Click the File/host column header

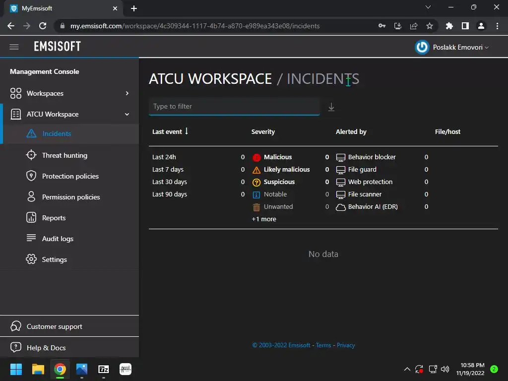[447, 131]
